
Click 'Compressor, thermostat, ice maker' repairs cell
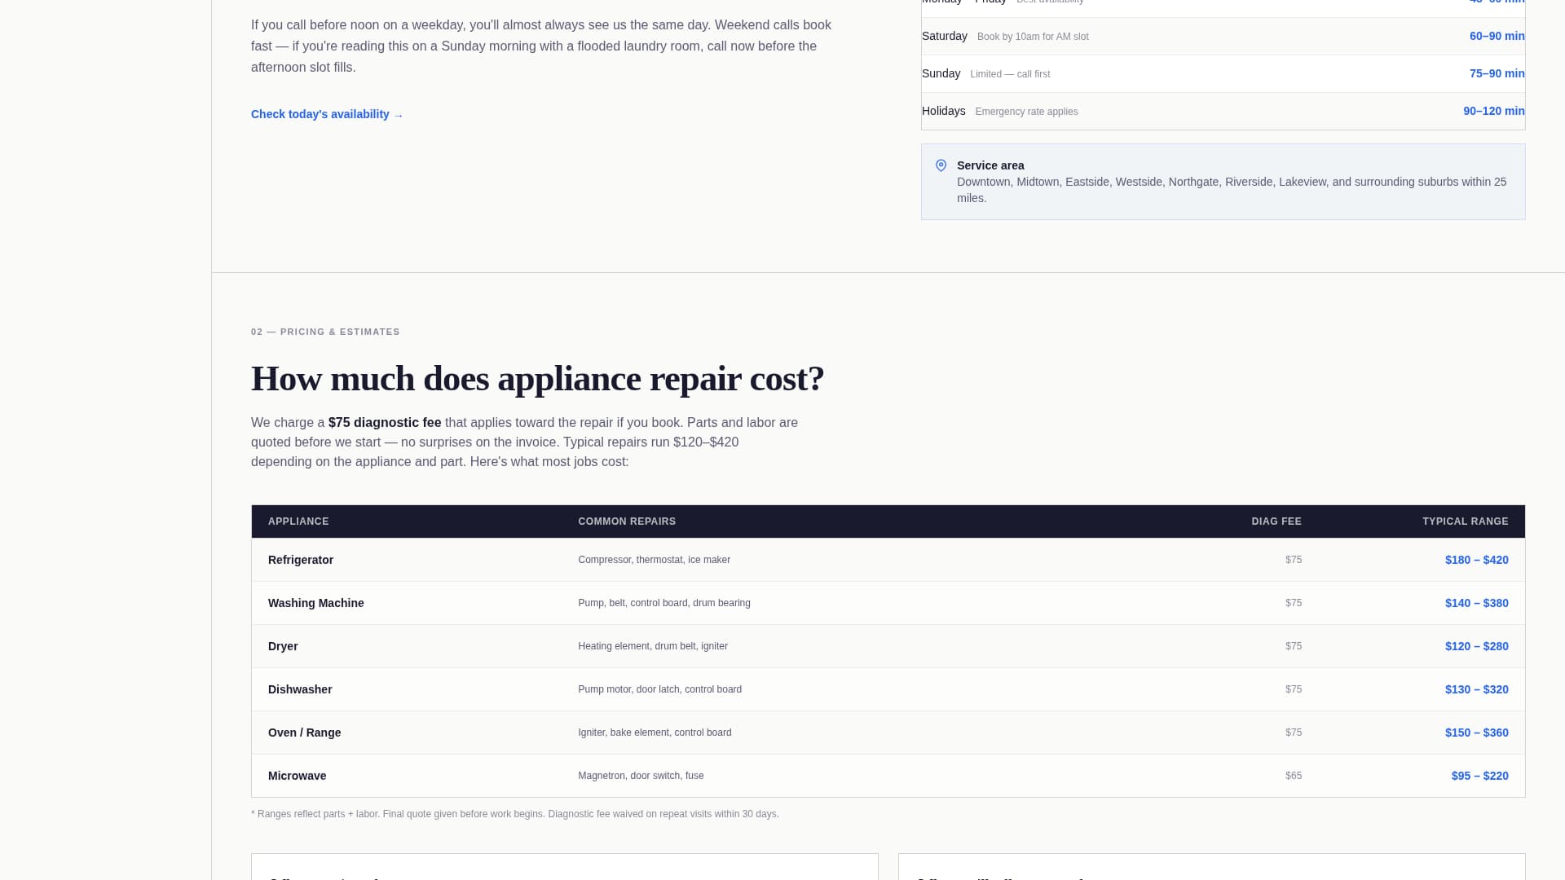pyautogui.click(x=654, y=560)
